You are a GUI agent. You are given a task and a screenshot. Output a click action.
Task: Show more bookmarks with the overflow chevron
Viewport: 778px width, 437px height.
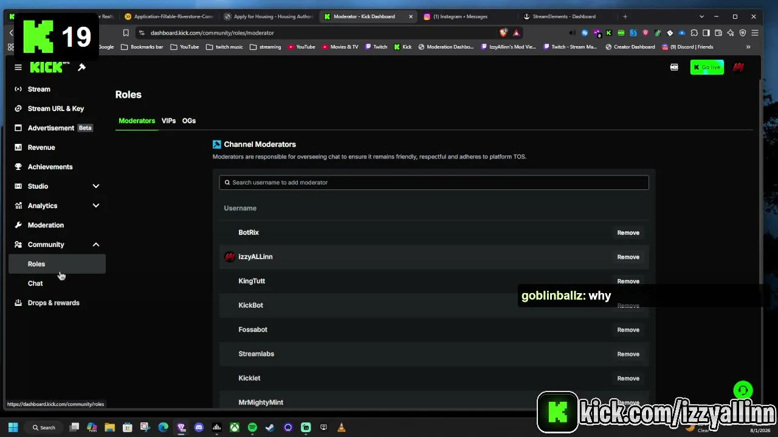[x=748, y=47]
